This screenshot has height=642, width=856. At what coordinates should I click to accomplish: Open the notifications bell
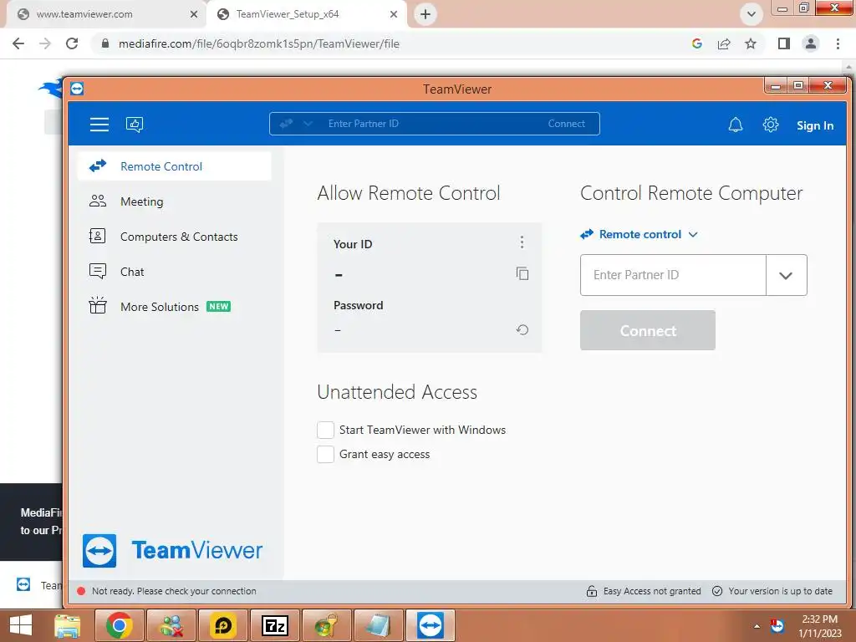point(736,125)
